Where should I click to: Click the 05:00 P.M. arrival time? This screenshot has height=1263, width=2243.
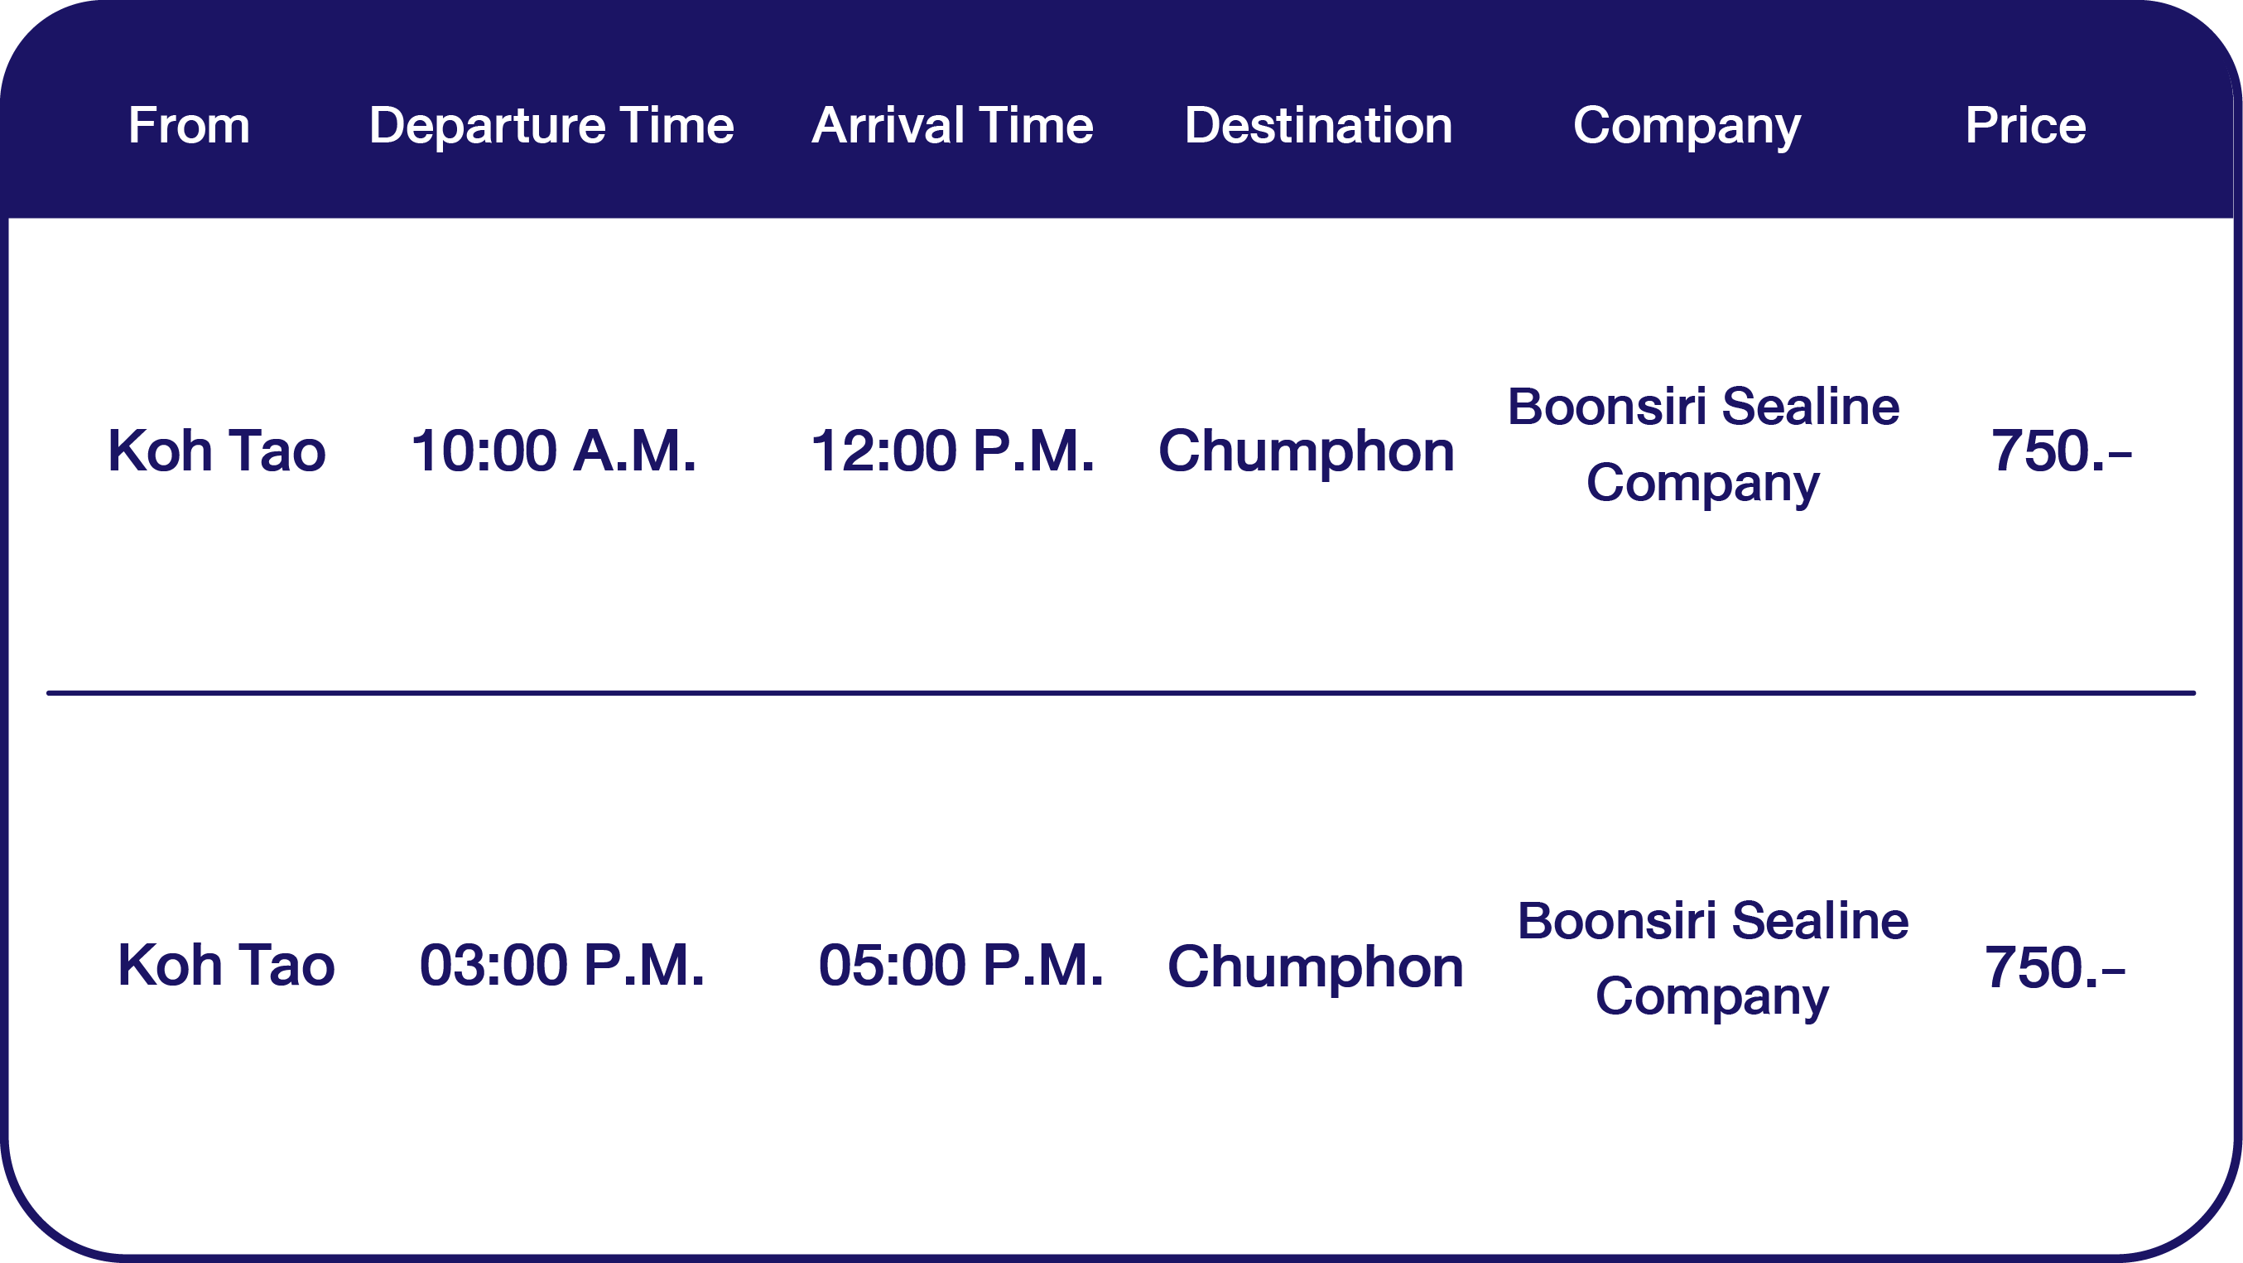[x=960, y=965]
